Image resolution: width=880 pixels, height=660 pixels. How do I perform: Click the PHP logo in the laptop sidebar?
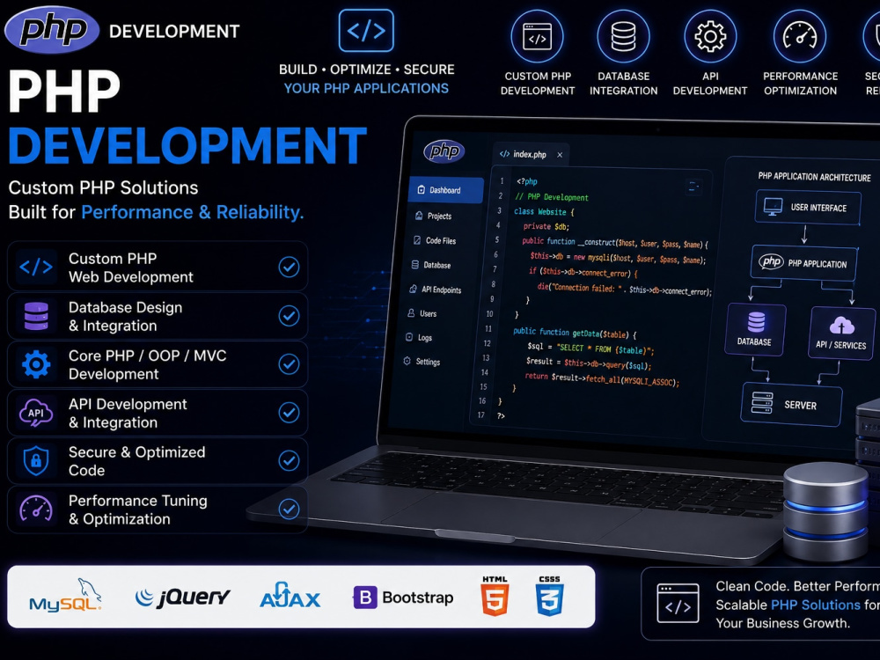[444, 151]
